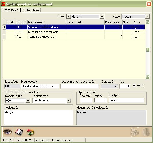Click Igen in the SDBL row
153x143 pixels.
tap(139, 32)
